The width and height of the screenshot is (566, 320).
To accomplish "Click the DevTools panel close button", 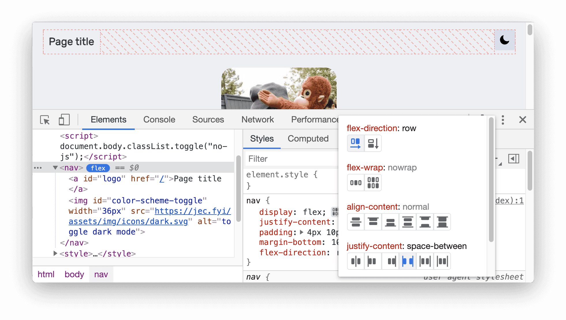I will 522,120.
